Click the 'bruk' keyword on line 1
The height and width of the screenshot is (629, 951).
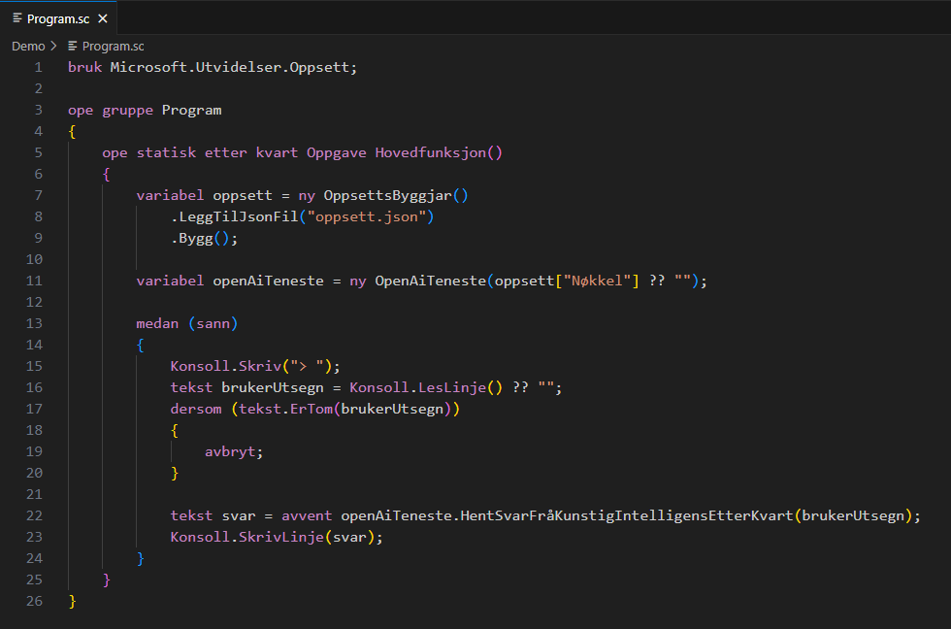coord(85,67)
